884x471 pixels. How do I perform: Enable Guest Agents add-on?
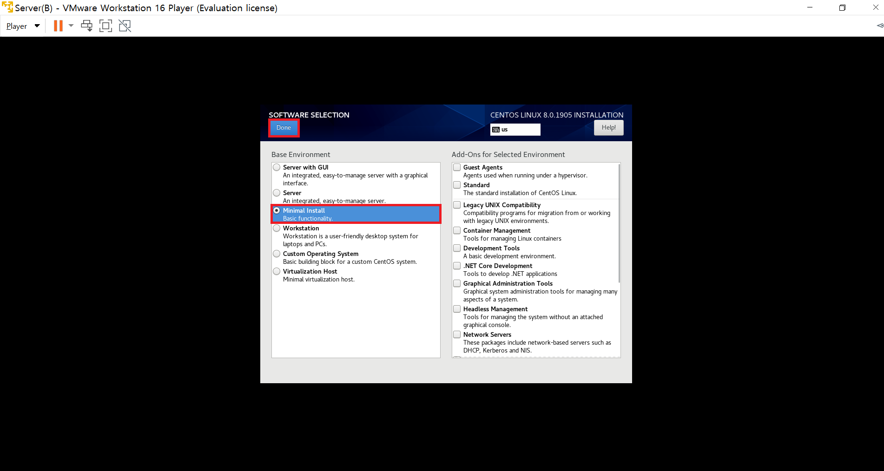point(457,167)
